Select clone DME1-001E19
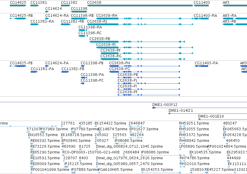The image size is (247, 174). tap(211, 116)
